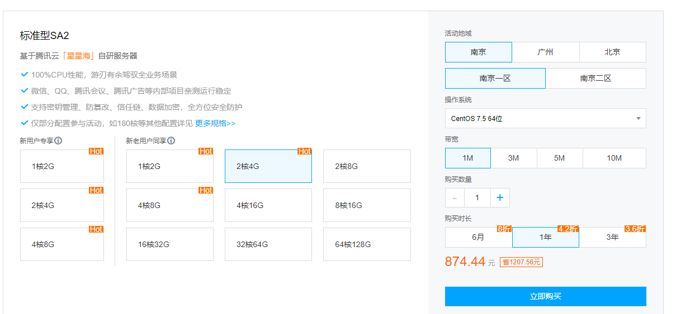This screenshot has width=676, height=314.
Task: Select 广州 region
Action: pos(546,52)
